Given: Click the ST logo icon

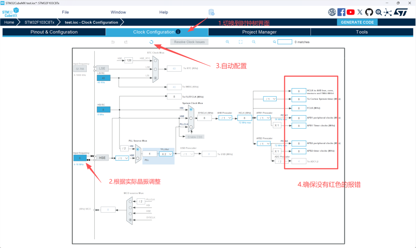Looking at the screenshot, I should click(401, 12).
